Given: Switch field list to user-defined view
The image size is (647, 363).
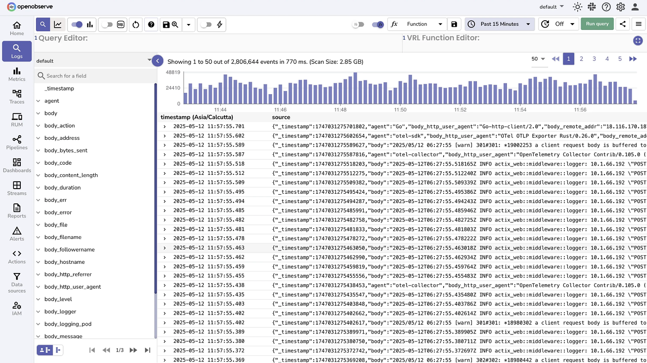Looking at the screenshot, I should coord(45,350).
